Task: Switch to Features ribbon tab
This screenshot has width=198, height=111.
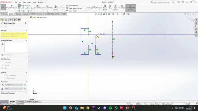Action: point(4,14)
